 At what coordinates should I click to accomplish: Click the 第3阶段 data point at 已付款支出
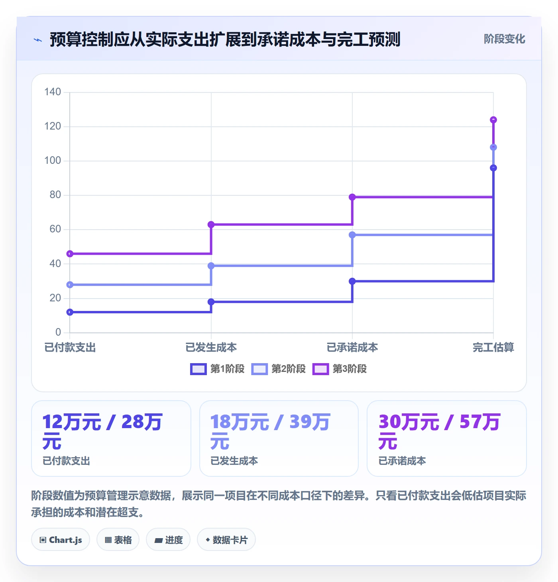(70, 254)
